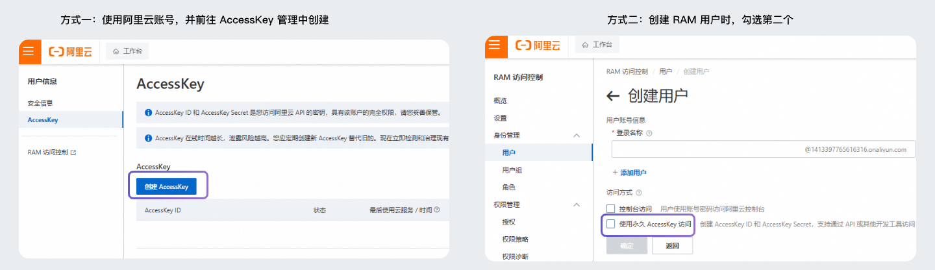
Task: Click the 返回 button
Action: pos(672,246)
